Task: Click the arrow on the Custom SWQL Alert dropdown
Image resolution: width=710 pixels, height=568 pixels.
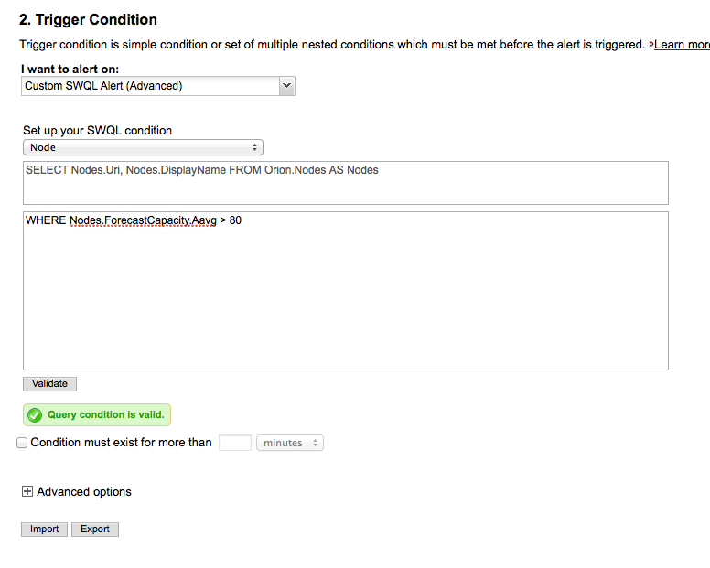Action: [286, 86]
